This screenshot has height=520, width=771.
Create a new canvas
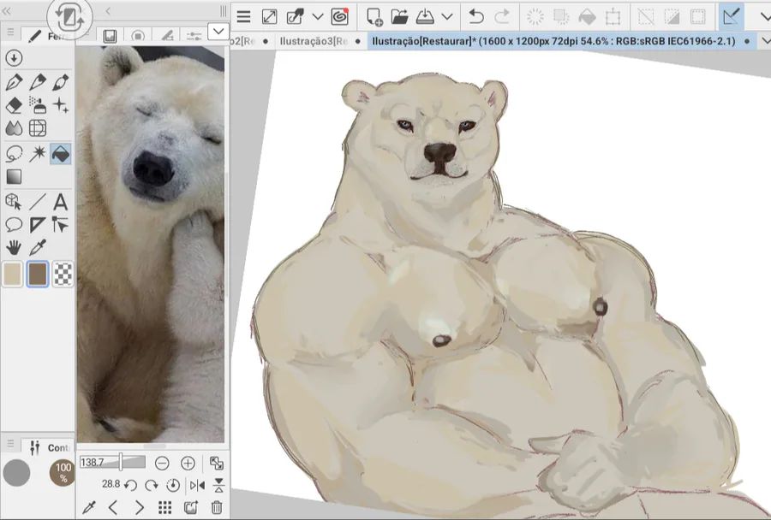pyautogui.click(x=374, y=17)
